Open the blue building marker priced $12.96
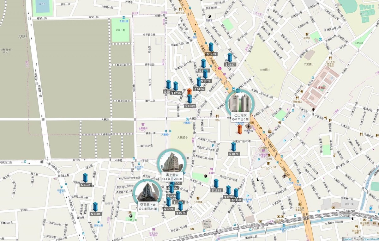 [x=228, y=190]
